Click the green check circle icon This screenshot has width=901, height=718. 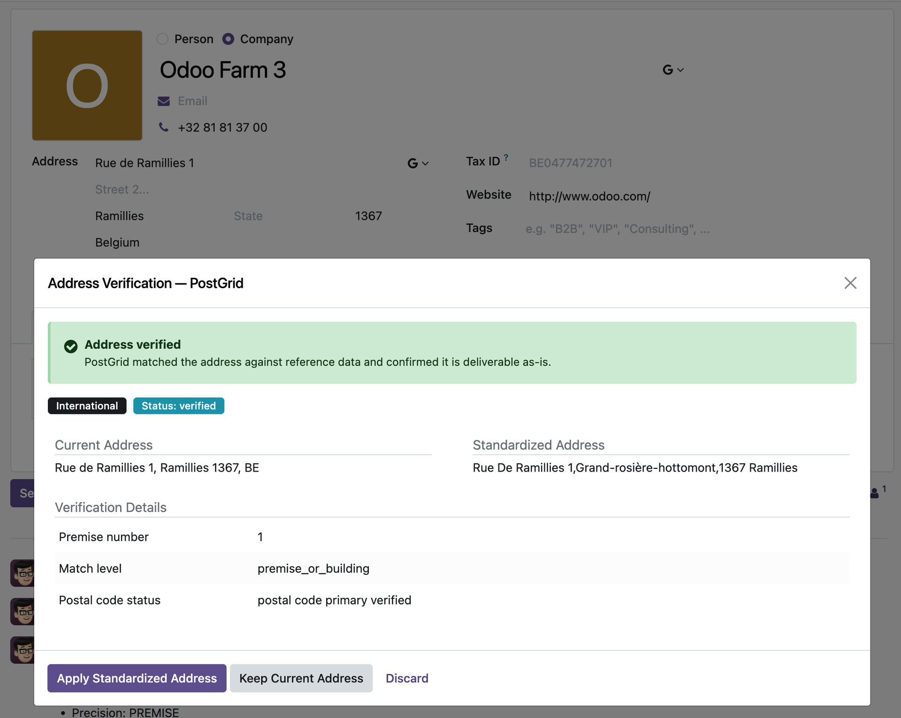coord(71,346)
